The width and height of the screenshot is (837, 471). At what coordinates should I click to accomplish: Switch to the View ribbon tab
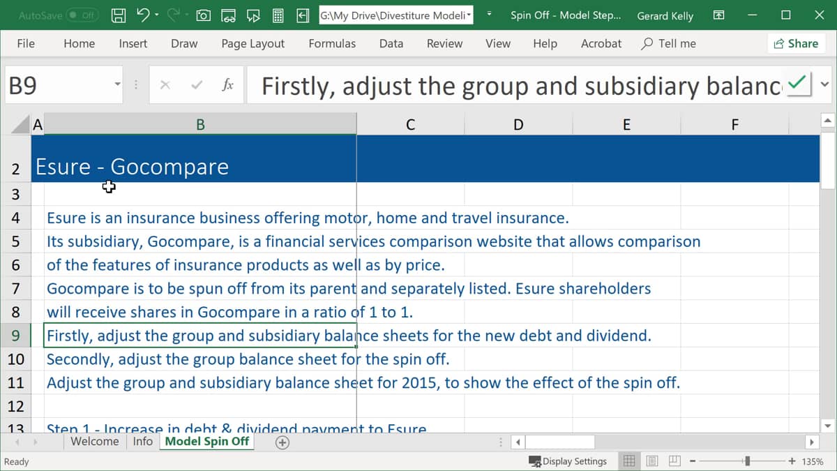tap(497, 43)
